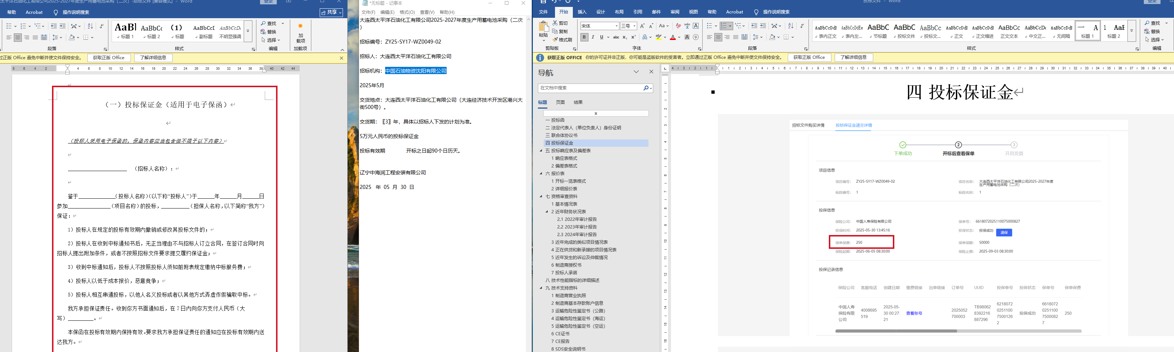Viewport: 1174px width, 352px height.
Task: Toggle character border (boxed A) button
Action: (x=695, y=26)
